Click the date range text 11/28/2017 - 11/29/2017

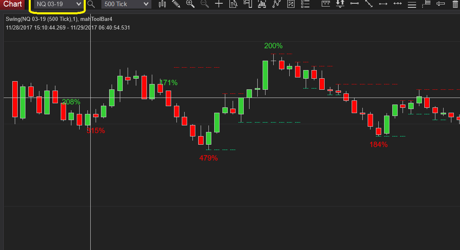click(x=68, y=27)
